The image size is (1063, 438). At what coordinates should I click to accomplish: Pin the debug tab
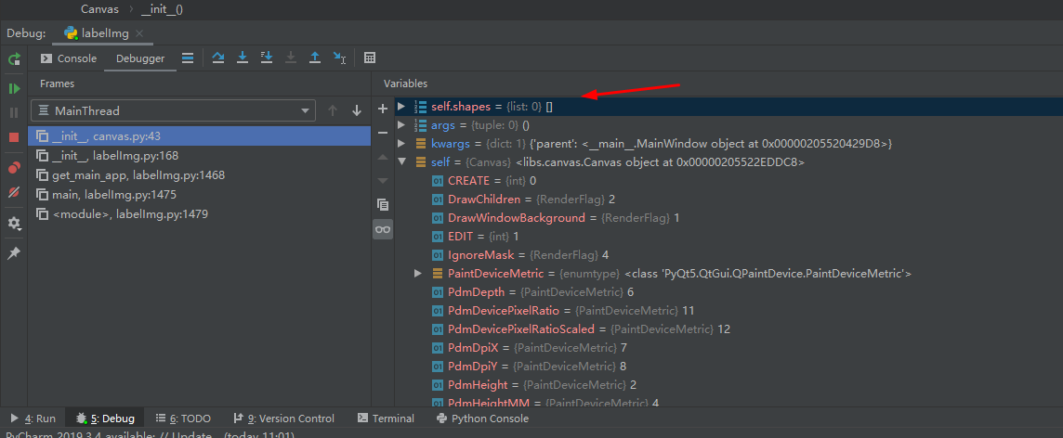(14, 252)
